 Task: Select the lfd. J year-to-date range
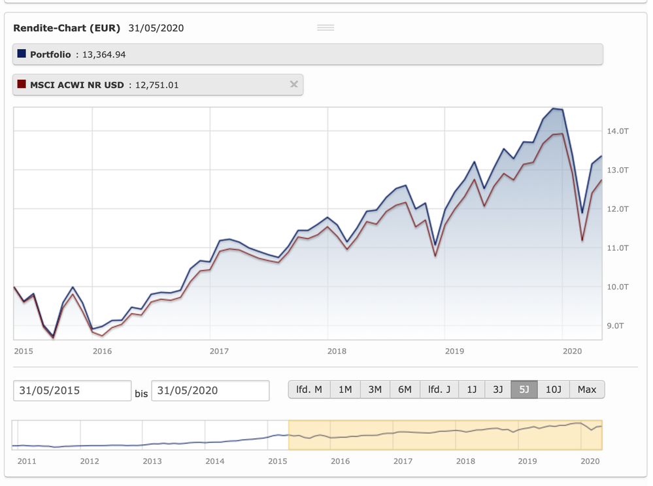[x=439, y=389]
